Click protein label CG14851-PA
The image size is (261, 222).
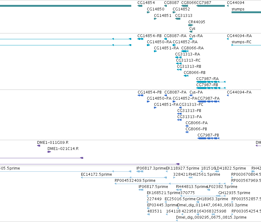coord(166,105)
